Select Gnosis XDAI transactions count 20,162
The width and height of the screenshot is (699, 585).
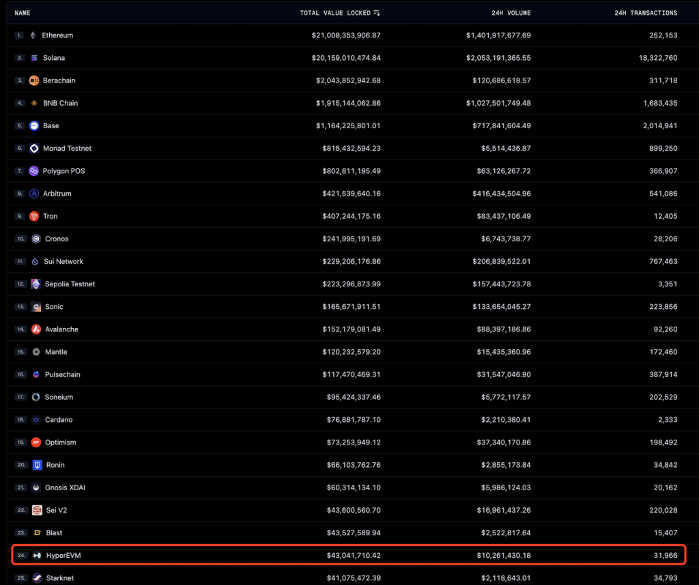point(666,487)
